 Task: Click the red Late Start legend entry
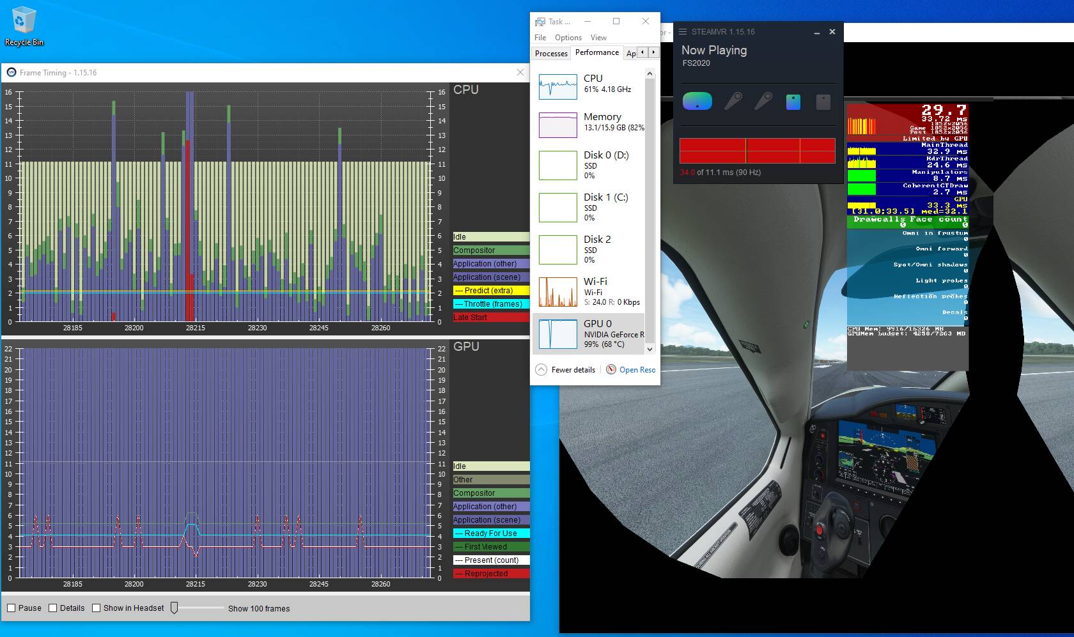point(491,318)
